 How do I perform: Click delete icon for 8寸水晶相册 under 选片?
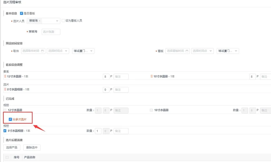pyautogui.click(x=5, y=89)
